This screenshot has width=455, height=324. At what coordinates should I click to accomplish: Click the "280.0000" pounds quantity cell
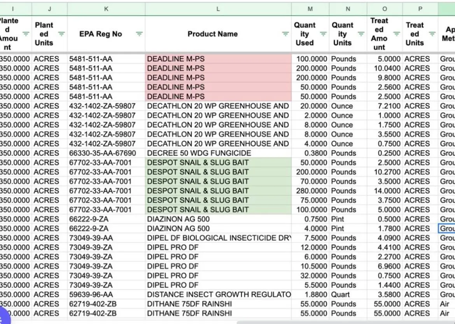point(310,191)
